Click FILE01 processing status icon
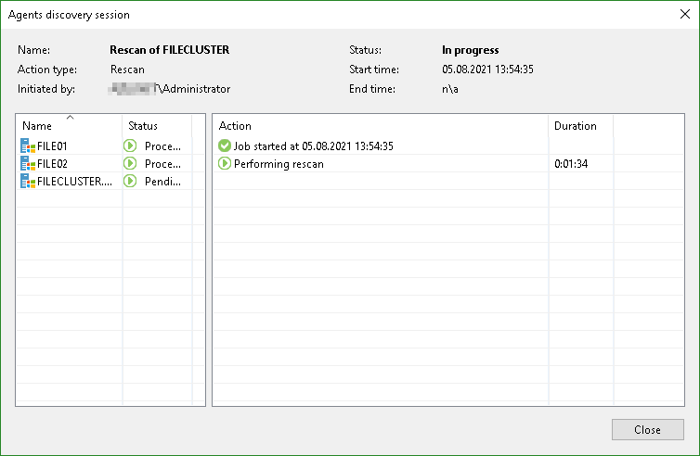The height and width of the screenshot is (456, 700). click(x=131, y=146)
